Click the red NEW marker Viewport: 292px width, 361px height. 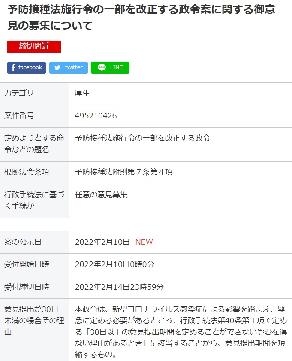(x=144, y=242)
